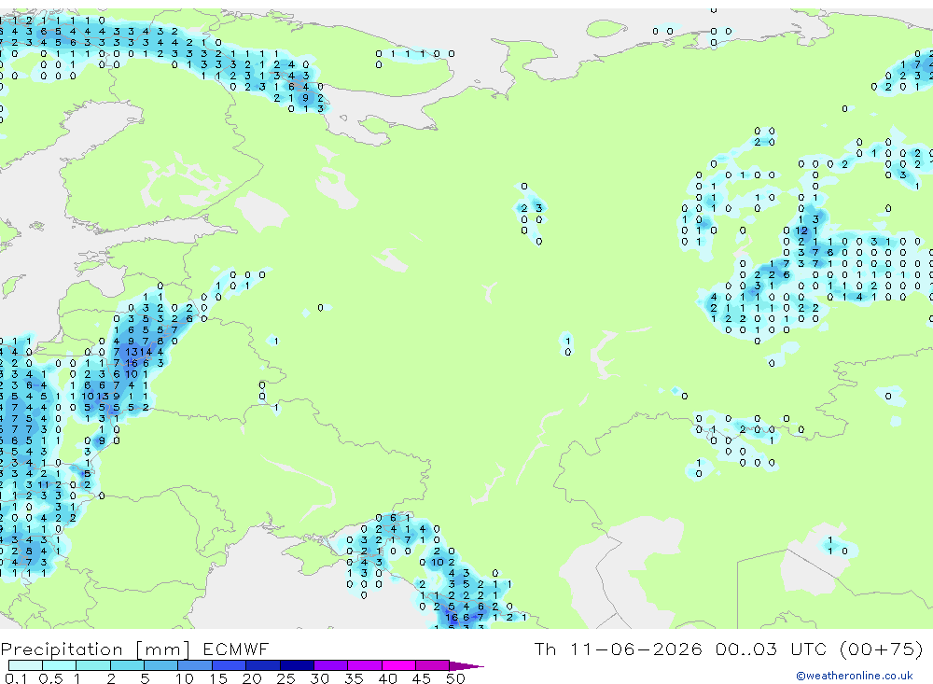Click the 1–2 mm legend color swatch
Viewport: 933px width, 684px height.
93,665
